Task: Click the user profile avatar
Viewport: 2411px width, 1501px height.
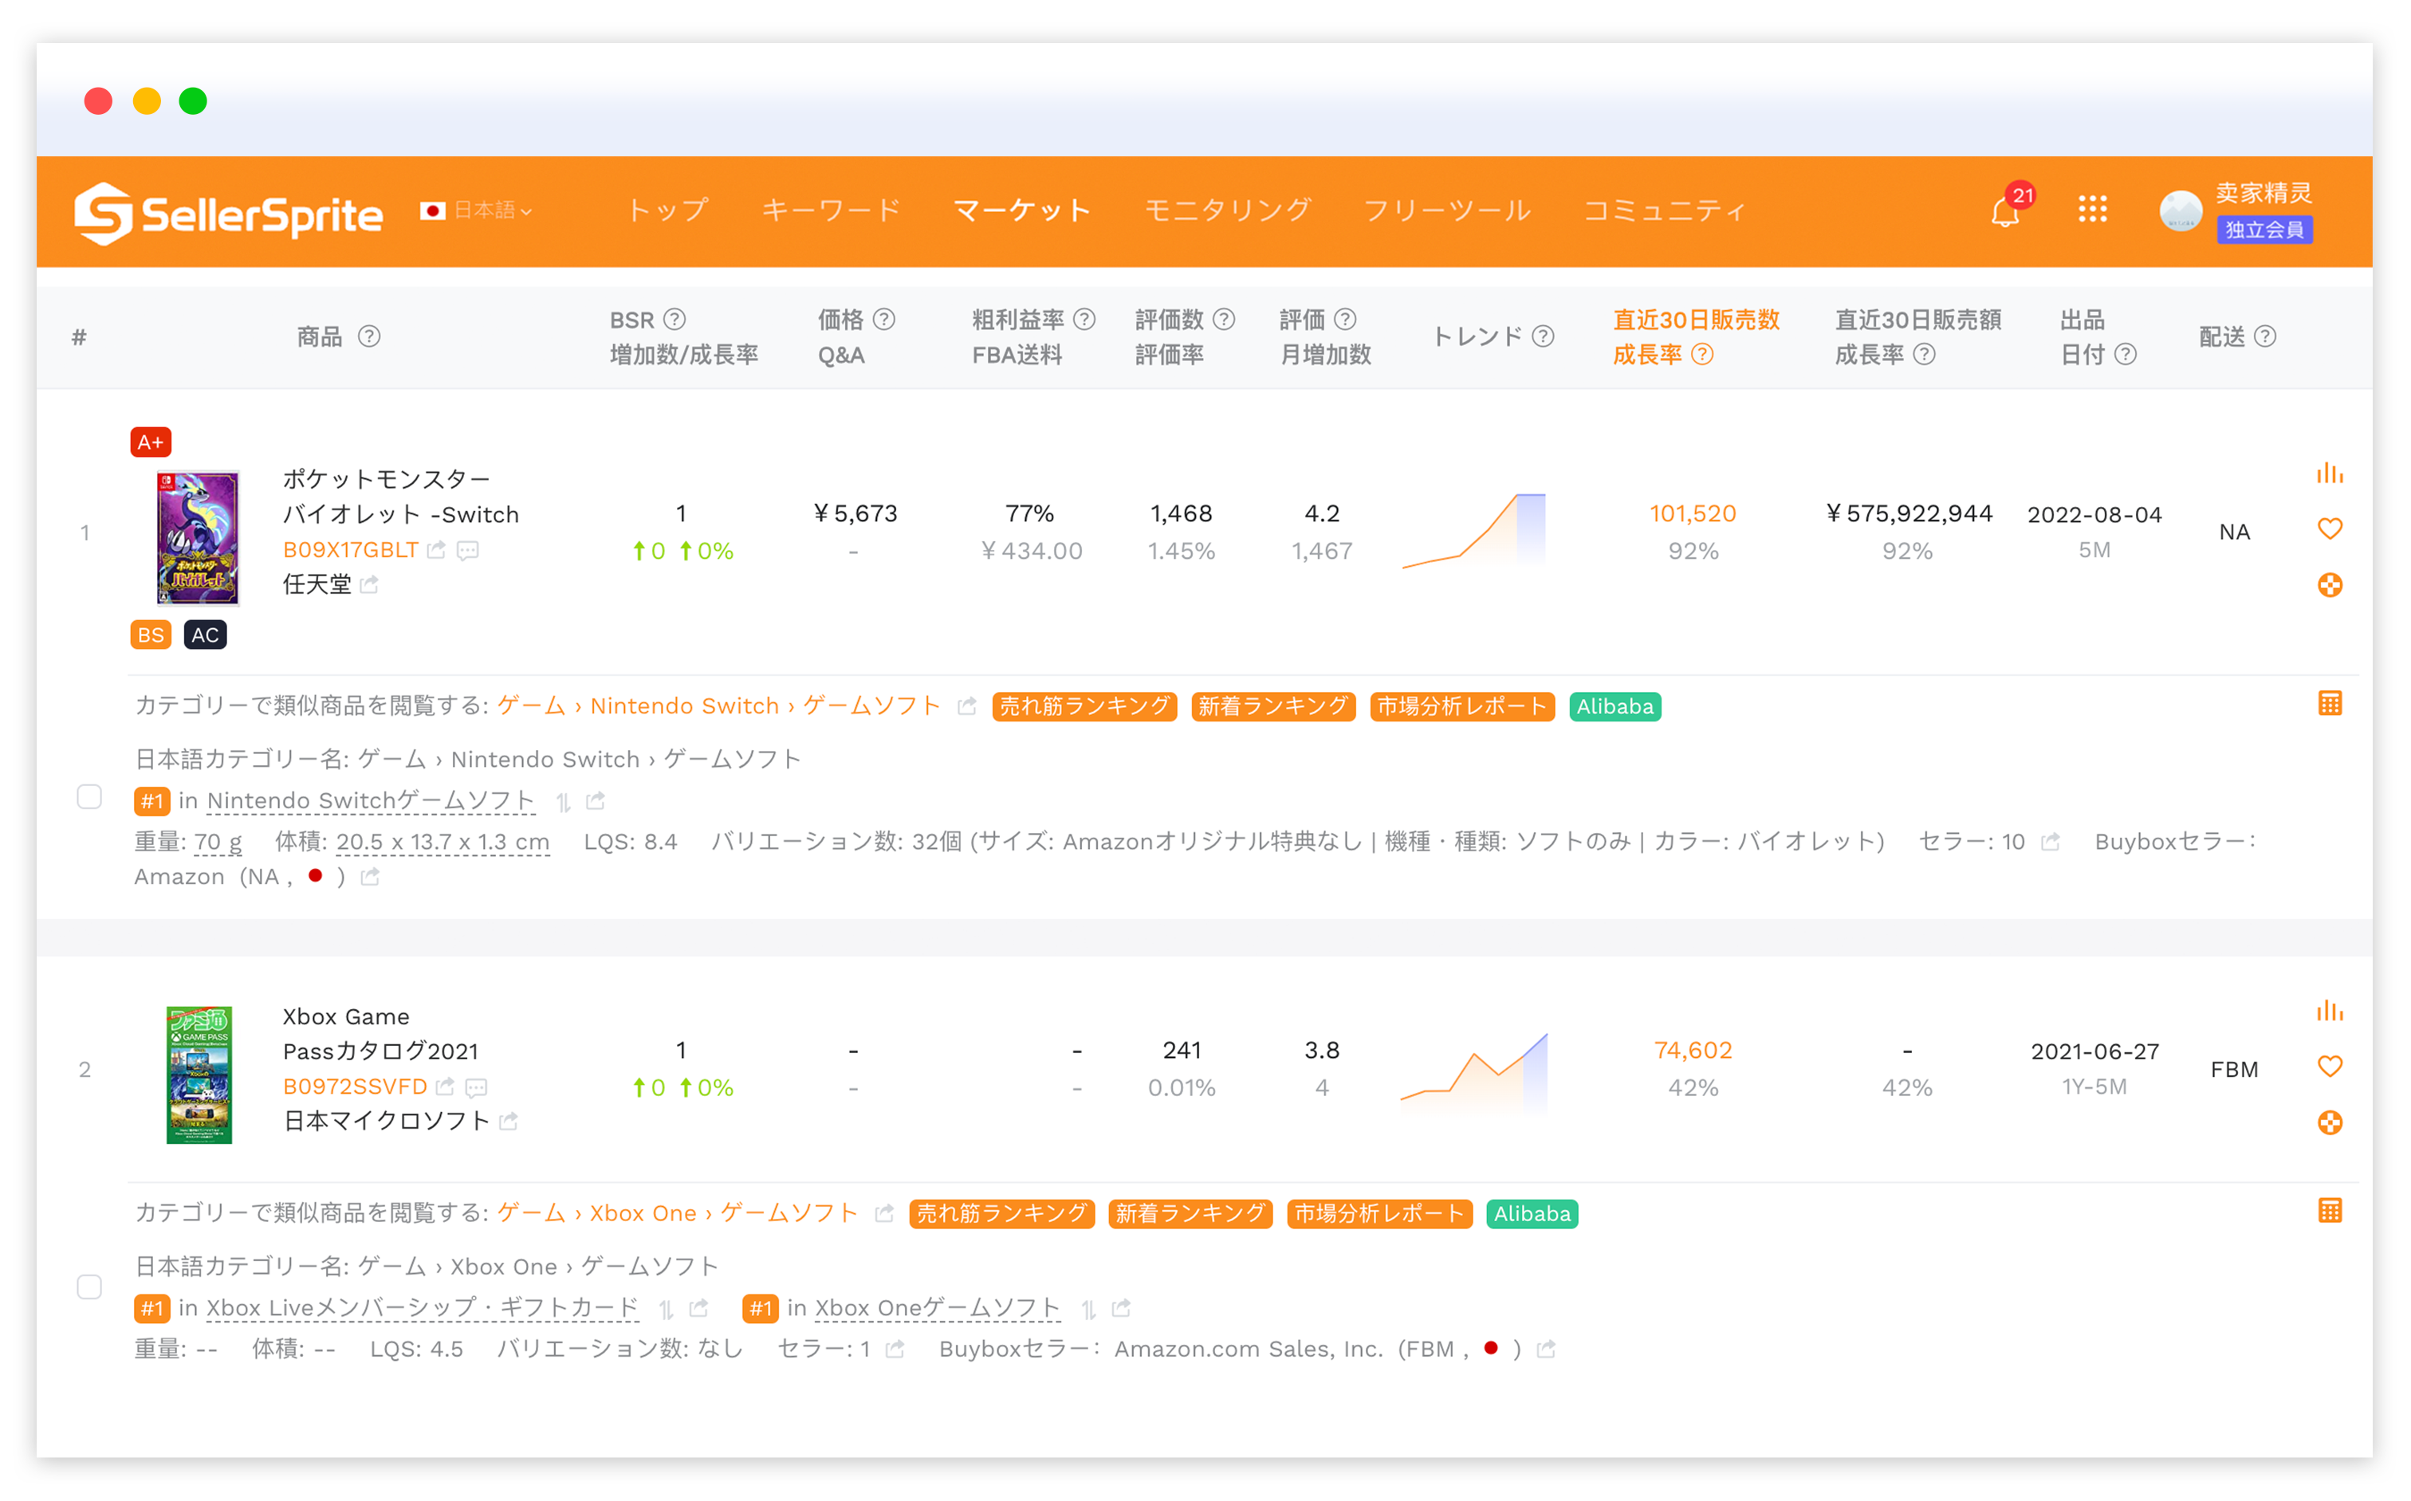Action: [x=2181, y=210]
